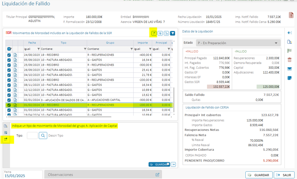
Task: Click the 'A - APLICACIONES CAPITAL' group cell
Action: tap(110, 100)
